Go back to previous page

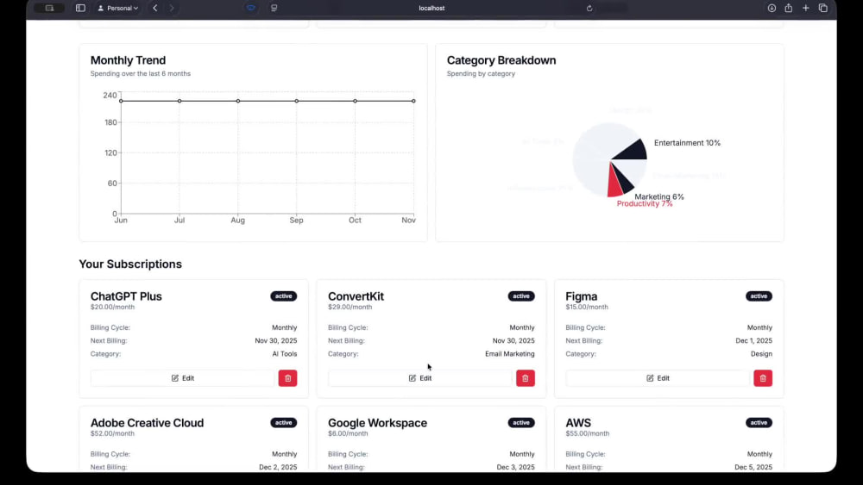tap(155, 9)
